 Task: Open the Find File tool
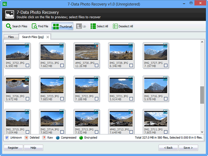40,26
